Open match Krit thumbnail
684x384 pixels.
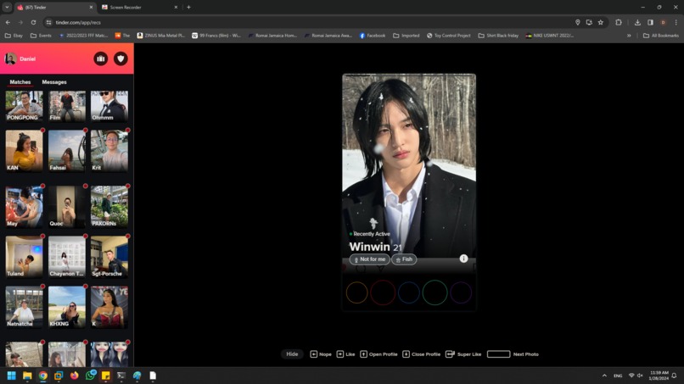coord(109,151)
